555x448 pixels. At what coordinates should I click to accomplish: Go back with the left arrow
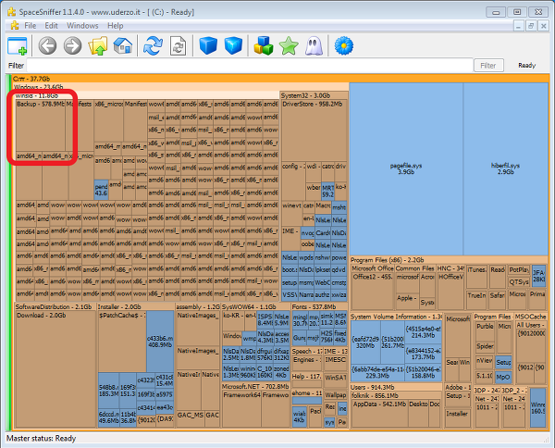coord(47,45)
